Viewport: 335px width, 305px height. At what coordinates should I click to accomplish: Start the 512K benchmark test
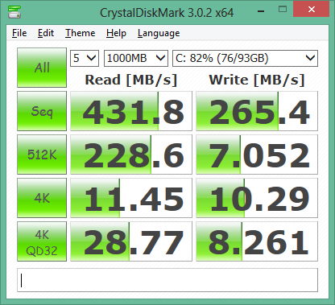42,155
